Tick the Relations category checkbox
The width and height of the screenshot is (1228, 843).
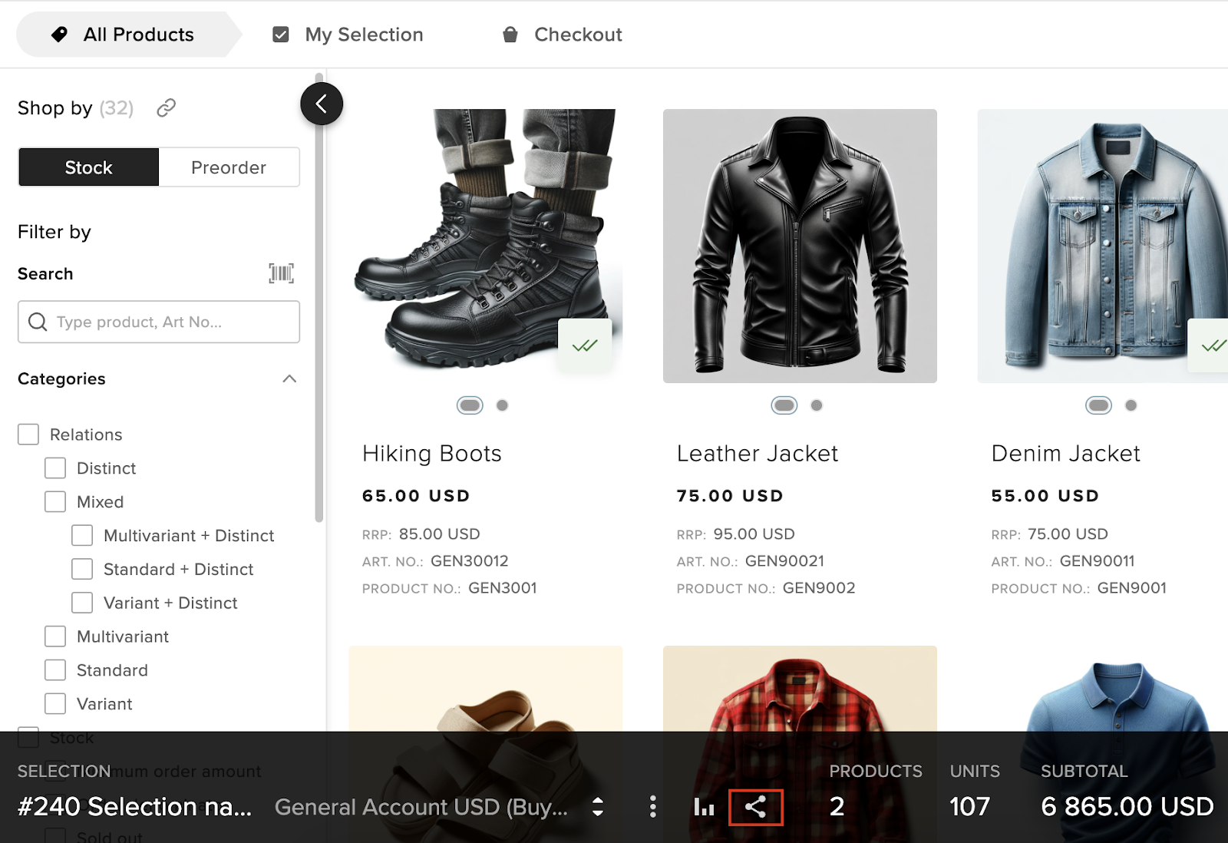click(28, 435)
